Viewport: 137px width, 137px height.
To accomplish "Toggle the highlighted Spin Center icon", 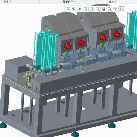I will pos(121,9).
